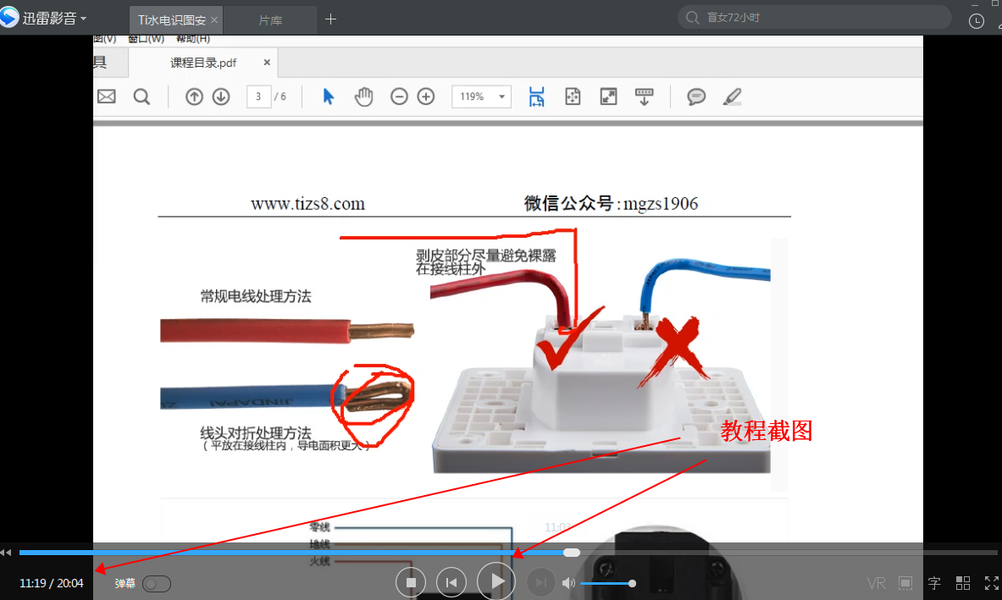Switch to the 片库 tab
The height and width of the screenshot is (600, 1002).
[270, 20]
